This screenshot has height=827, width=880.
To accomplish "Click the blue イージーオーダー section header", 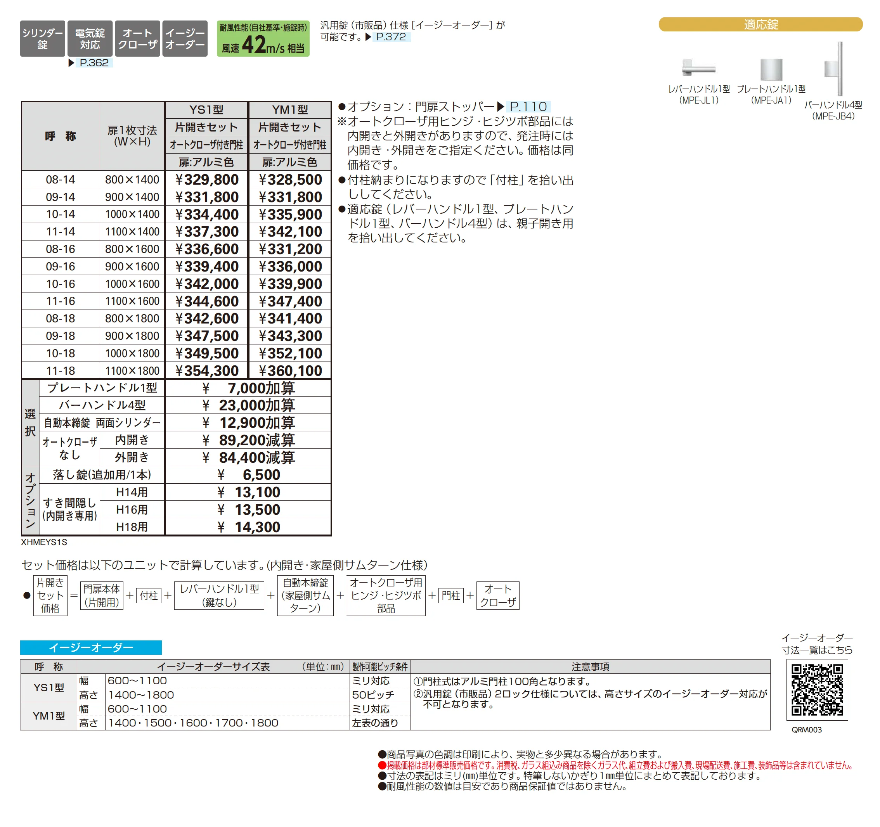I will click(91, 647).
